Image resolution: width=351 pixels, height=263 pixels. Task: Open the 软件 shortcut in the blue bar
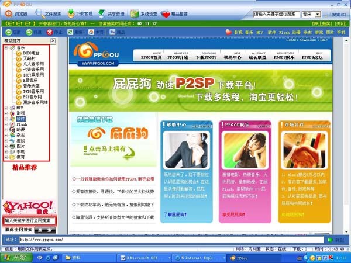272,32
